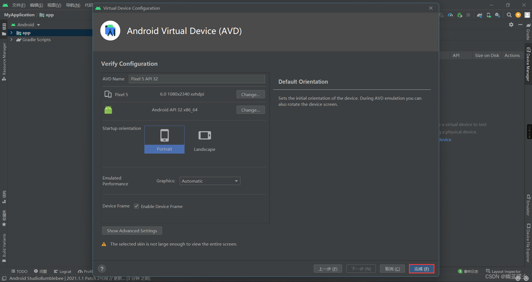Click Change button for Android API 32 image
The image size is (532, 282).
coord(250,110)
